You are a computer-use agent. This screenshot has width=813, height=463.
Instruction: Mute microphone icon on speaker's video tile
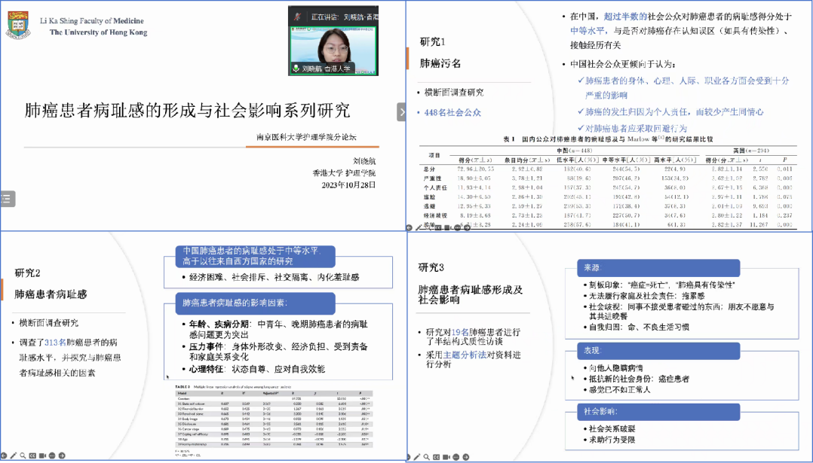pyautogui.click(x=295, y=69)
